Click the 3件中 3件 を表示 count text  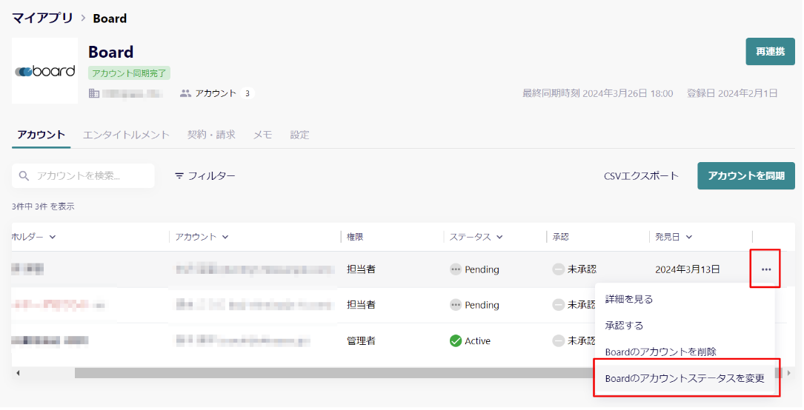tap(43, 206)
